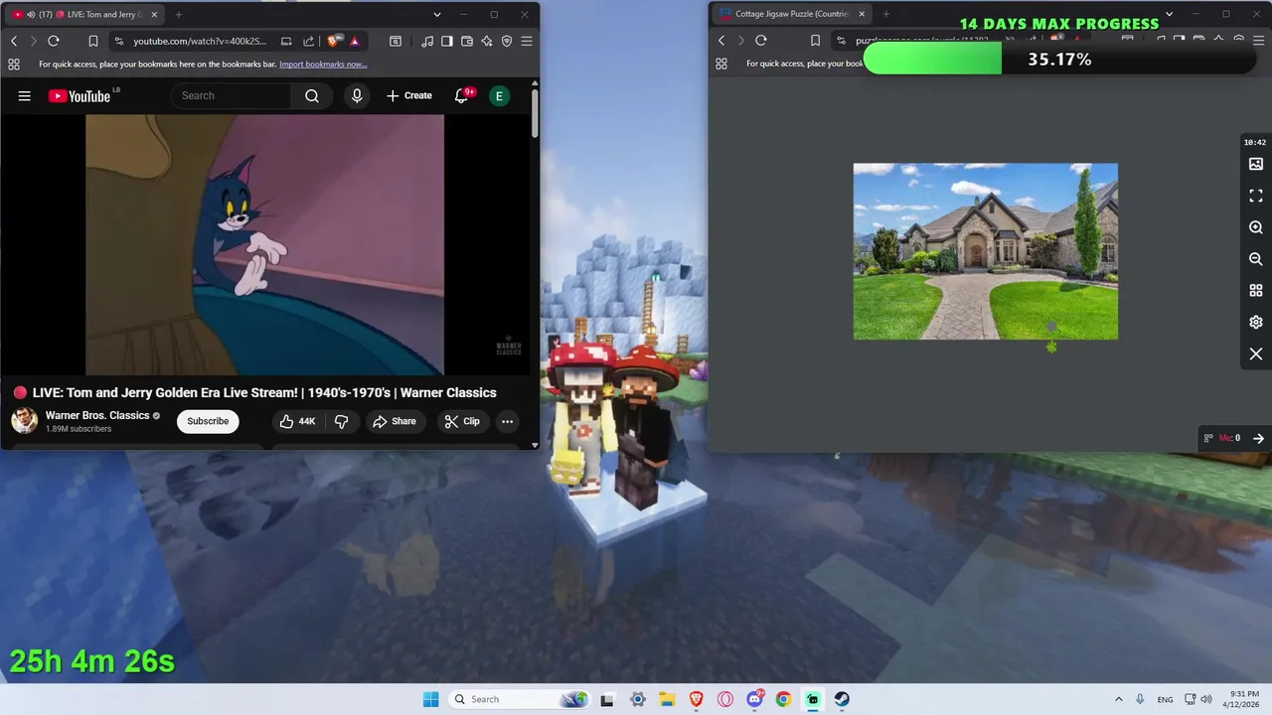Switch to the LIVE: Tom and Jerry tab

(x=85, y=15)
